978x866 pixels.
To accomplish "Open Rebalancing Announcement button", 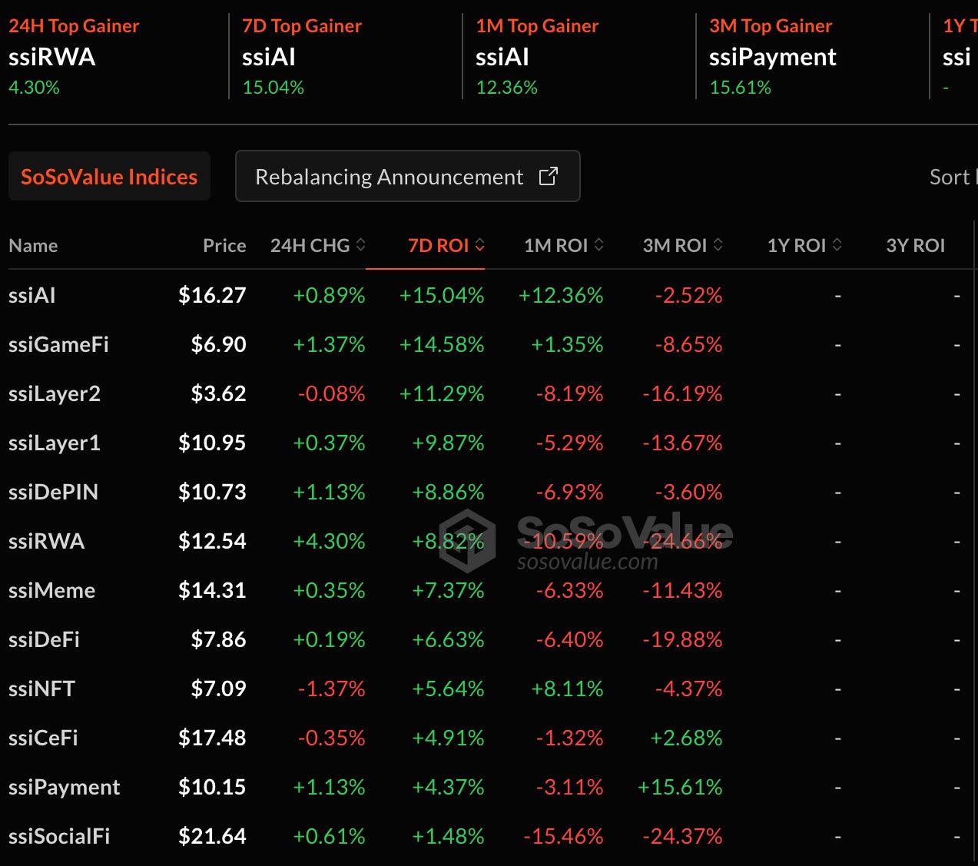I will point(407,176).
